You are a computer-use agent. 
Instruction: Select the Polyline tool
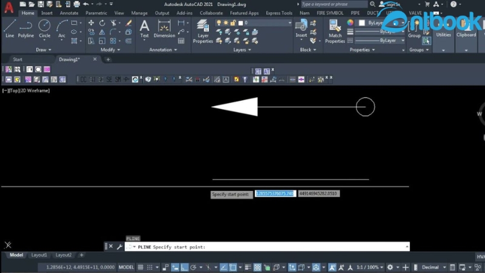pos(25,29)
